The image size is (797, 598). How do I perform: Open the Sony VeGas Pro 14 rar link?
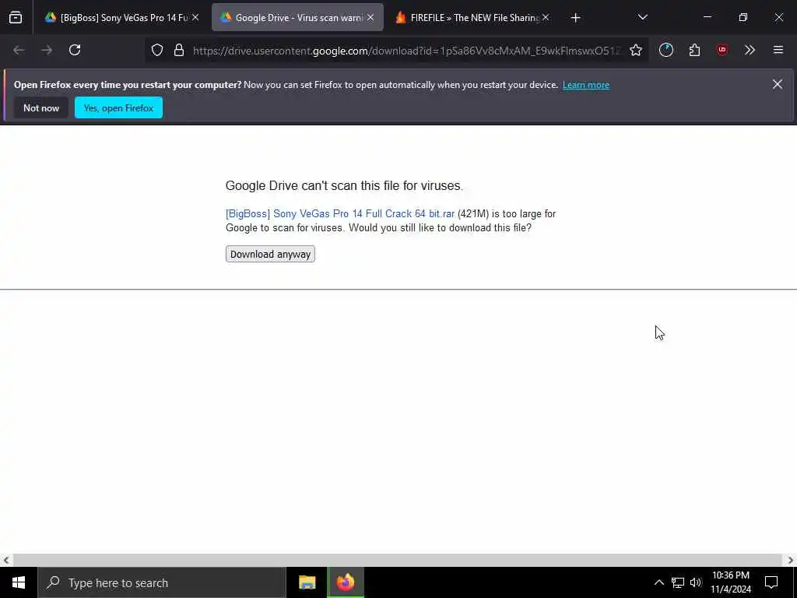click(x=340, y=214)
